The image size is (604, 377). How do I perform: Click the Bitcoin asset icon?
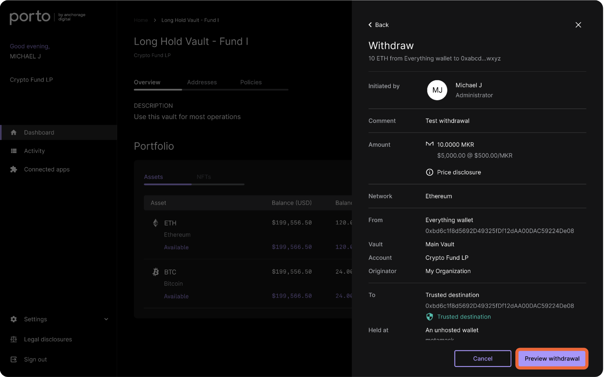[156, 272]
